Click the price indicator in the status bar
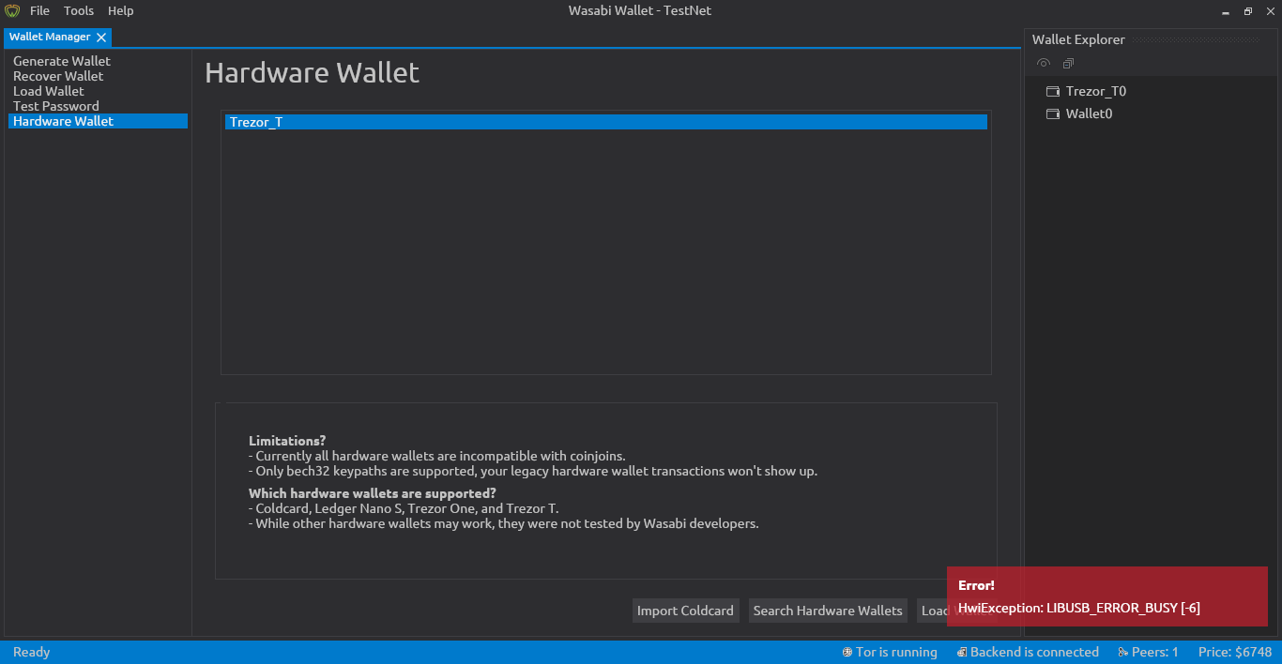 1235,652
